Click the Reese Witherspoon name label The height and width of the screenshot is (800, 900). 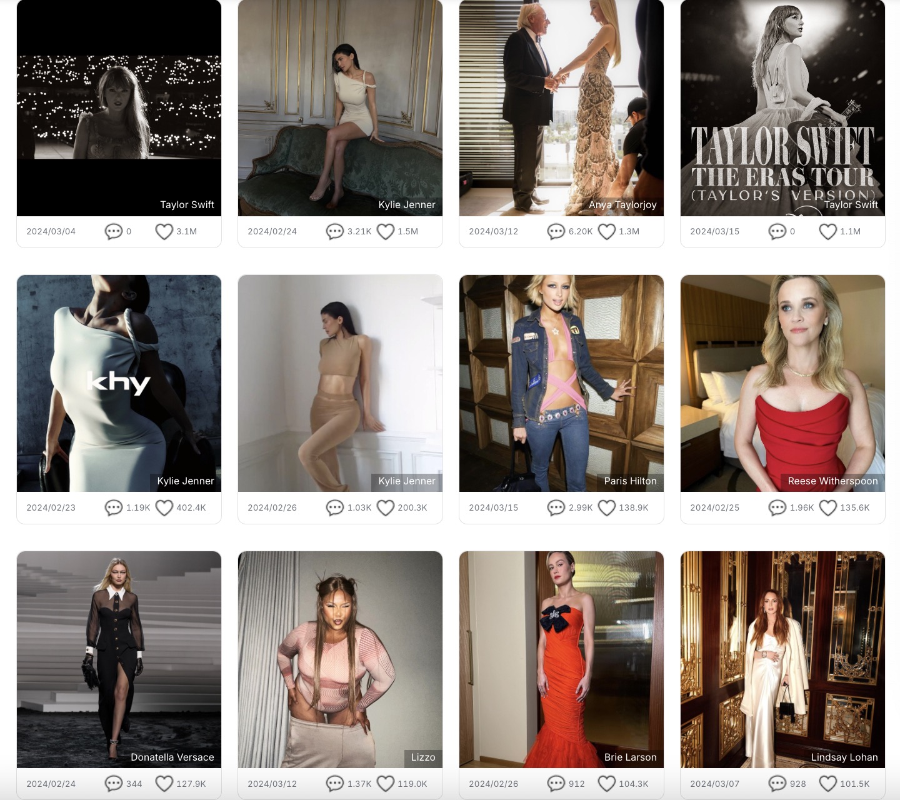point(832,481)
